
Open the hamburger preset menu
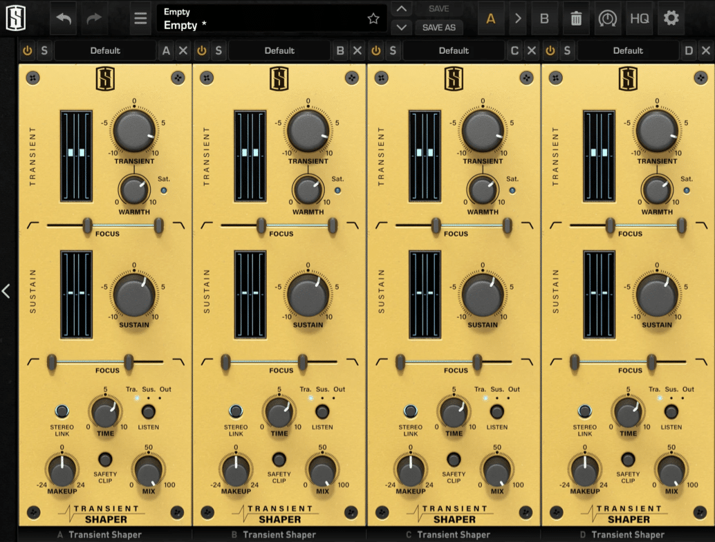(x=140, y=18)
